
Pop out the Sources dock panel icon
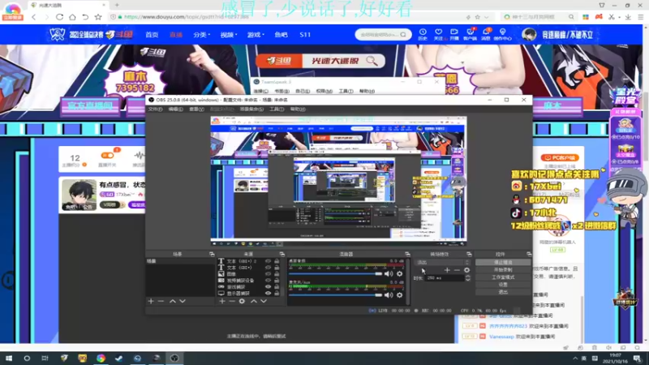coord(282,254)
